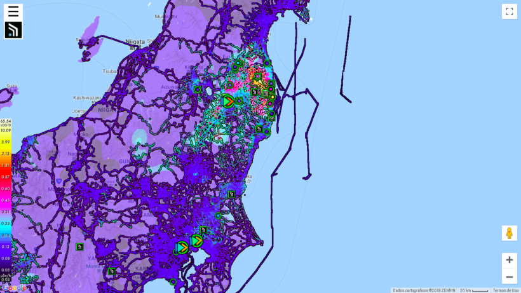The width and height of the screenshot is (521, 293).
Task: Click the sensor marker northeast of Tokyo arrows
Action: (x=203, y=230)
